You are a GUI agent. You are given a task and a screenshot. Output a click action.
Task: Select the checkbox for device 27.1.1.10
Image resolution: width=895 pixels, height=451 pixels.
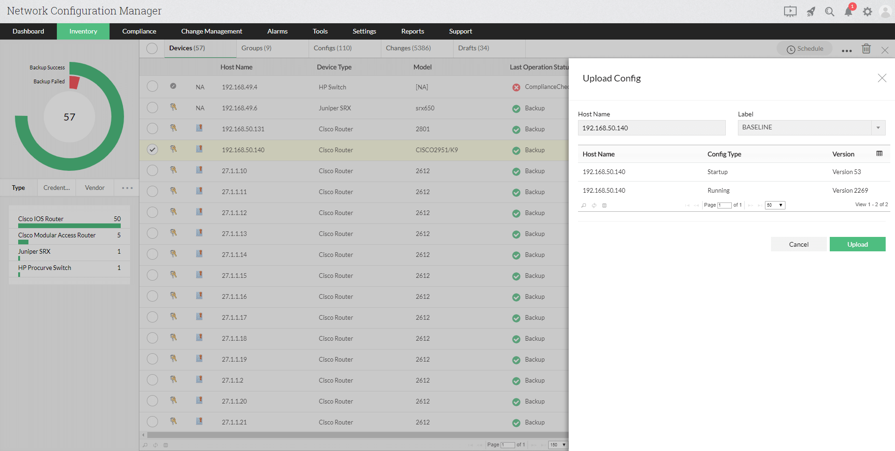tap(152, 170)
